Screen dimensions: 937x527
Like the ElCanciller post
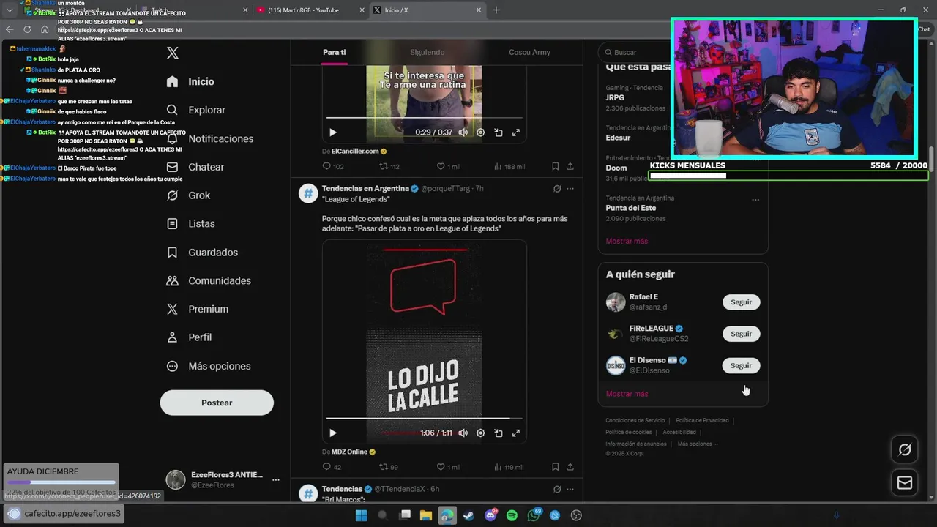point(448,166)
